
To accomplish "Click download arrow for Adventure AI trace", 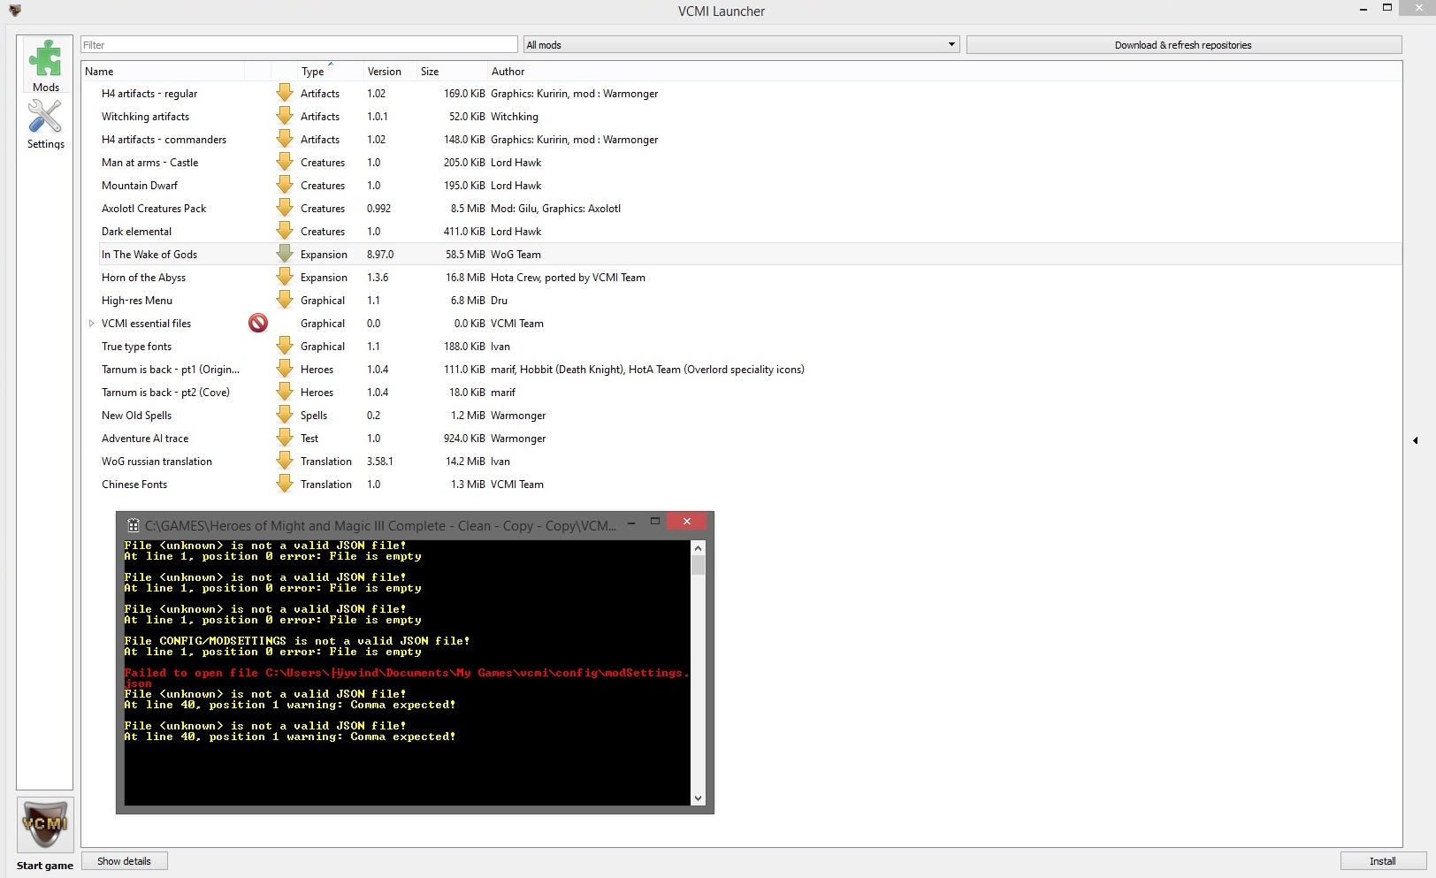I will 285,438.
